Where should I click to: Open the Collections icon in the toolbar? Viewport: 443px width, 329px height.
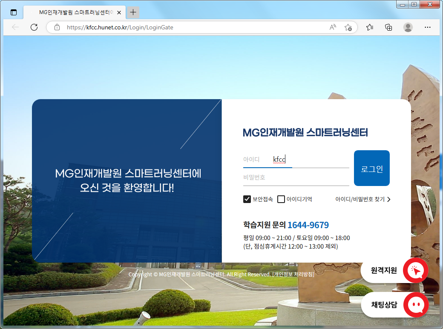click(388, 27)
